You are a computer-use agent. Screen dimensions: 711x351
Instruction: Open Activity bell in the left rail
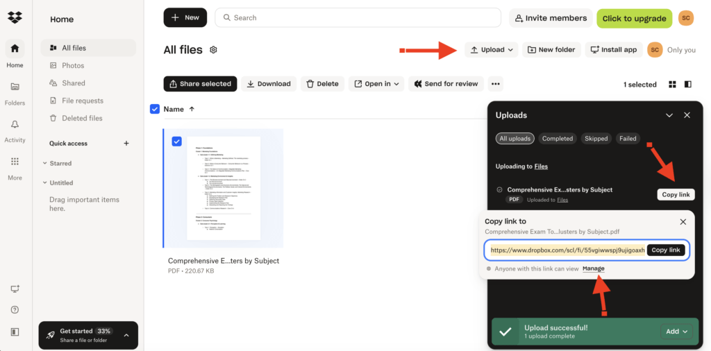(x=15, y=130)
